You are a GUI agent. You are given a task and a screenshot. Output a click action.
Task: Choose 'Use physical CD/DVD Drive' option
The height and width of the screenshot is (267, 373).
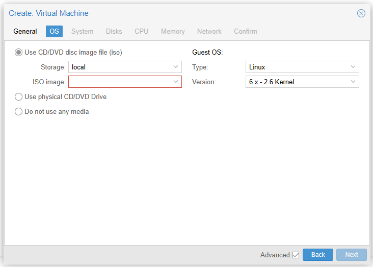[x=19, y=96]
